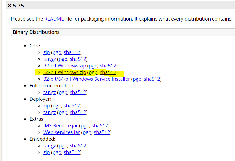Open pgp link for JMX Remote jar
This screenshot has height=161, width=235.
85,126
